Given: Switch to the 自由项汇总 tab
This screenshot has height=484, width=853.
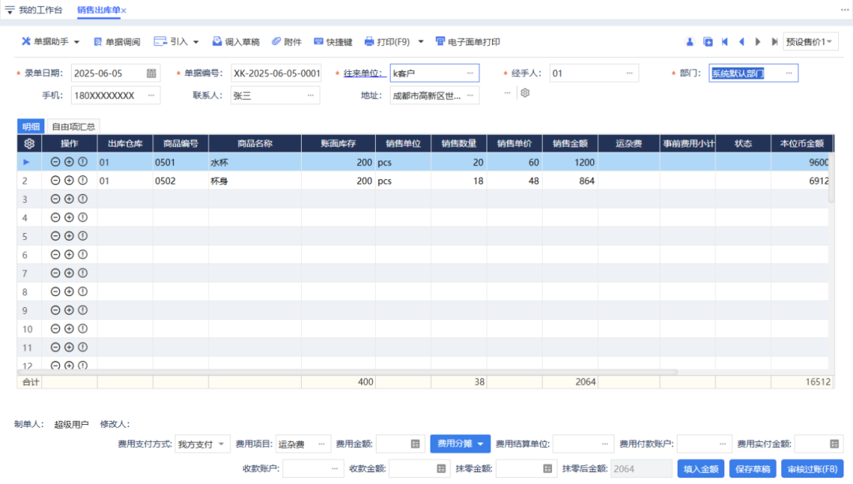Looking at the screenshot, I should [73, 126].
